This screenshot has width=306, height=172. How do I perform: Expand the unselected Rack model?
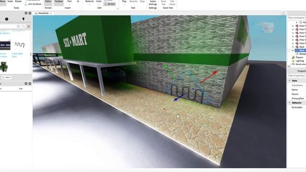pos(293,47)
